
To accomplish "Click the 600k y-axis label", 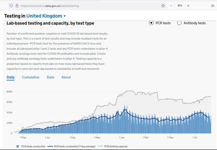I will pos(9,102).
